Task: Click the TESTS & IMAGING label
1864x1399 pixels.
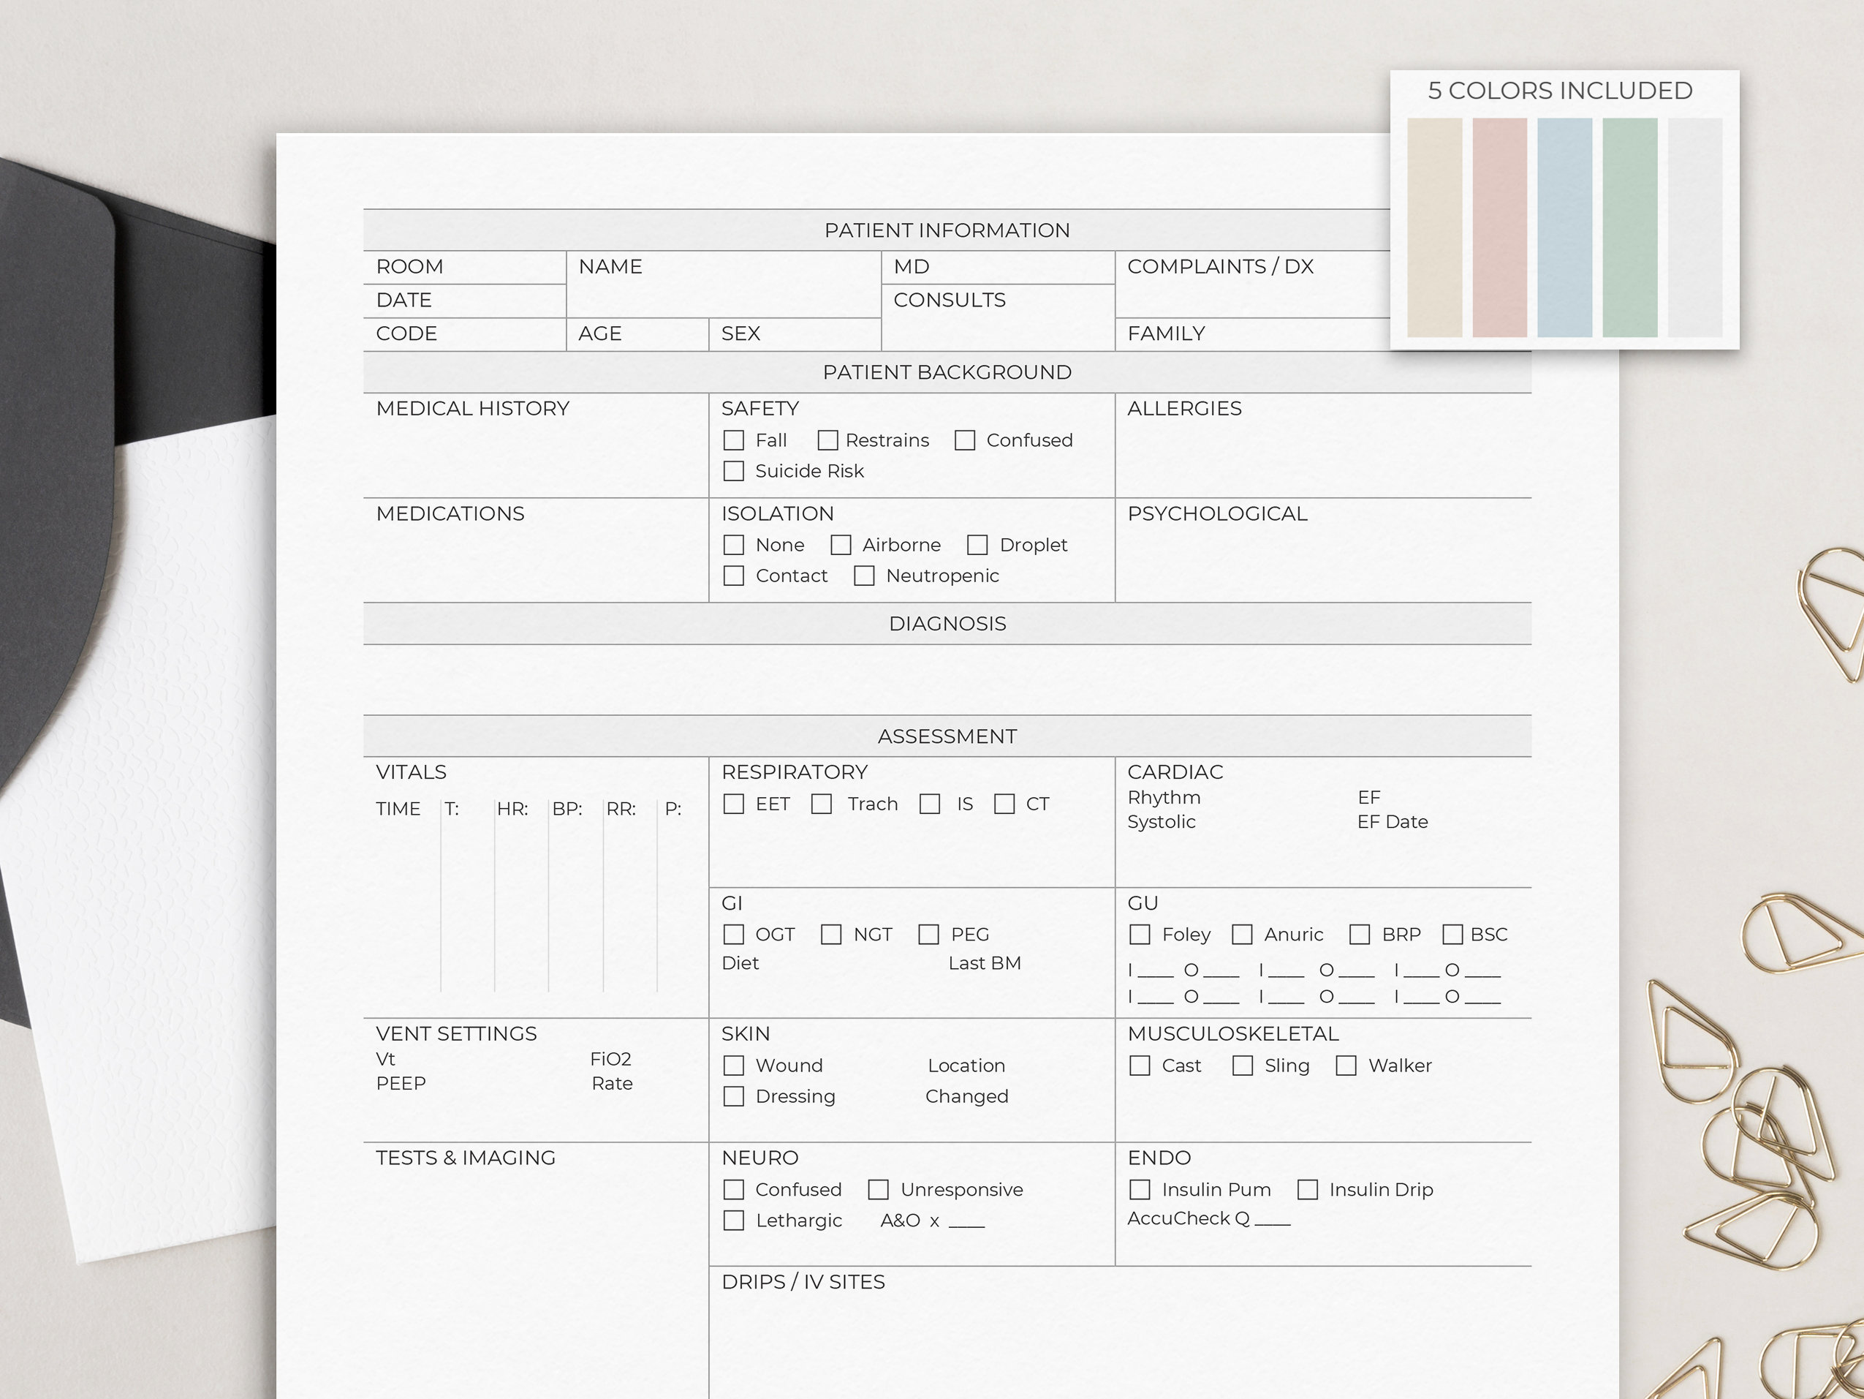Action: pyautogui.click(x=465, y=1158)
